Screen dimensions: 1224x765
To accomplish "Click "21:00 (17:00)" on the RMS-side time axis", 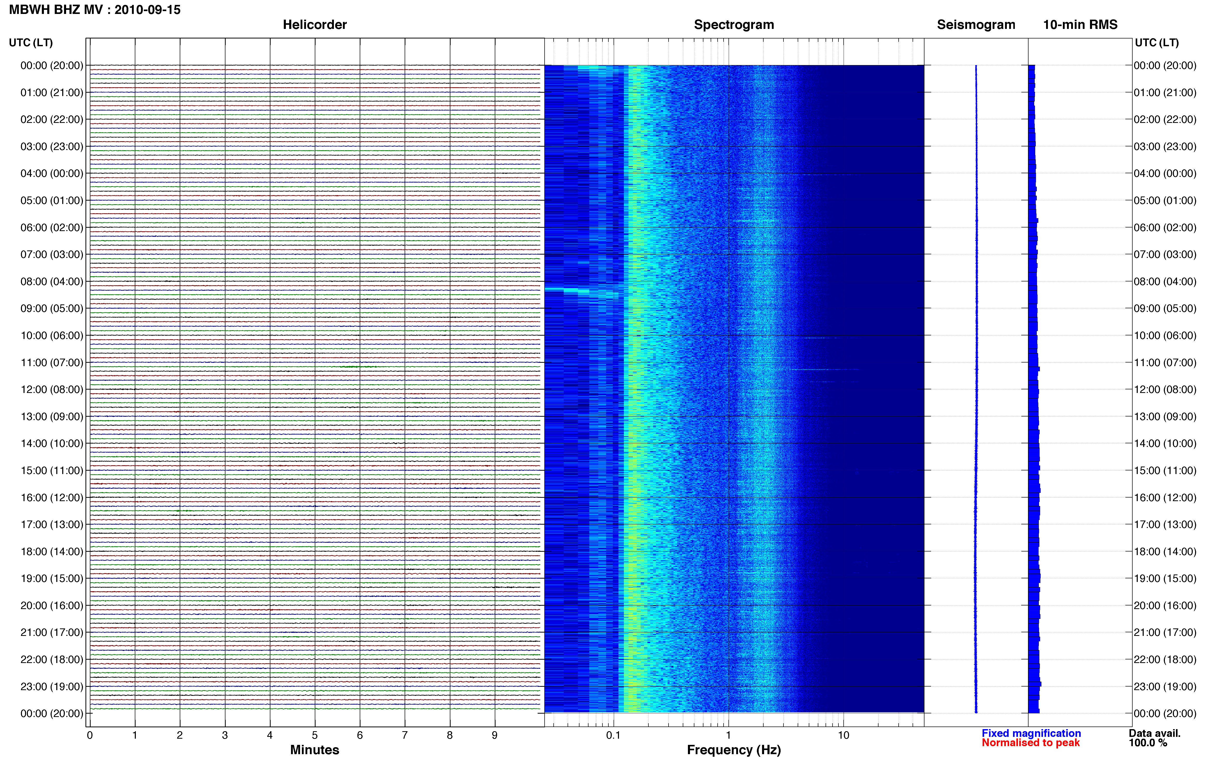I will click(x=1165, y=633).
